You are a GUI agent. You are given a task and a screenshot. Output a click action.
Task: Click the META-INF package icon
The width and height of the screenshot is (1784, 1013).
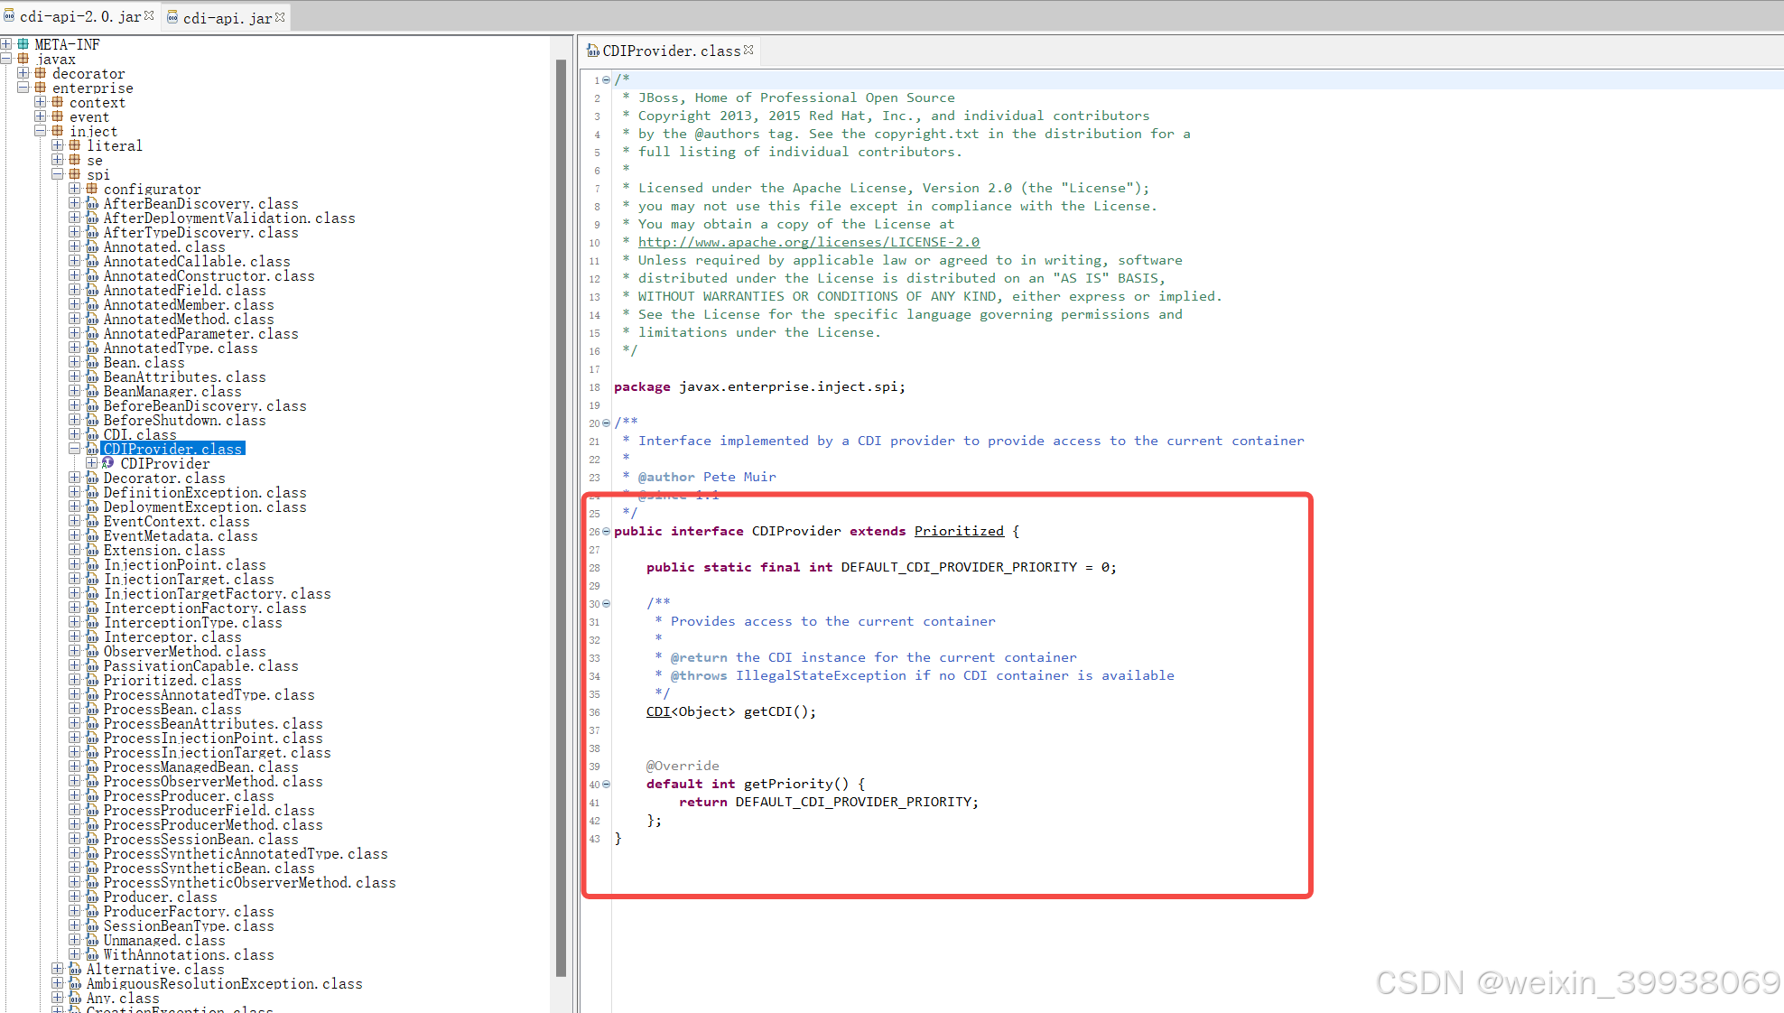click(23, 44)
